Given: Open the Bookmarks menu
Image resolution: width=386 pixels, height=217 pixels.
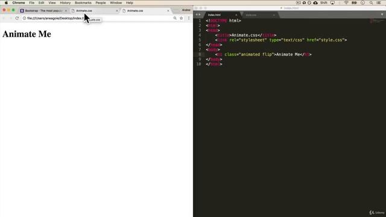Looking at the screenshot, I should point(83,2).
